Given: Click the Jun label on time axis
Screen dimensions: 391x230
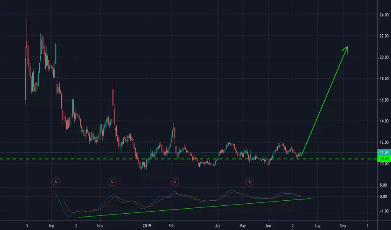Looking at the screenshot, I should tap(268, 226).
